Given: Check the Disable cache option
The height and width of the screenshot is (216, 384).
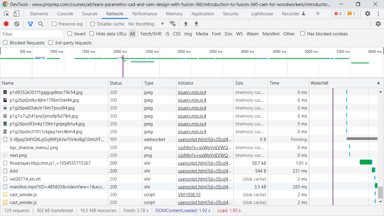Looking at the screenshot, I should 93,24.
